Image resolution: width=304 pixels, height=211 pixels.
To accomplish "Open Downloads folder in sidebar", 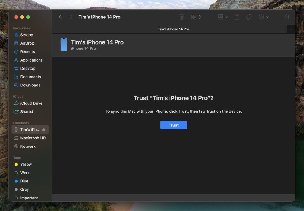I will 30,85.
